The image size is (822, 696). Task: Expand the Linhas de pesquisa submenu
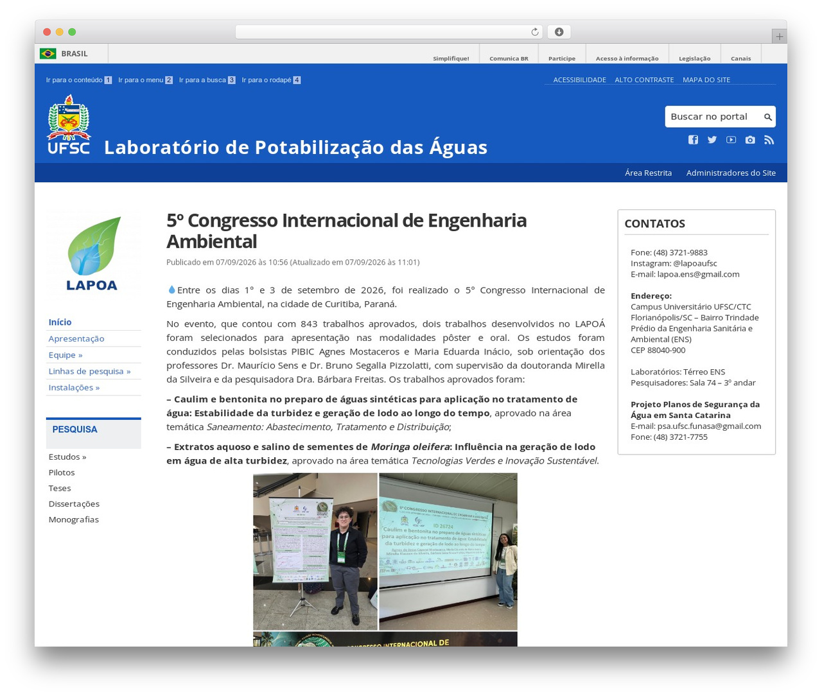click(89, 371)
